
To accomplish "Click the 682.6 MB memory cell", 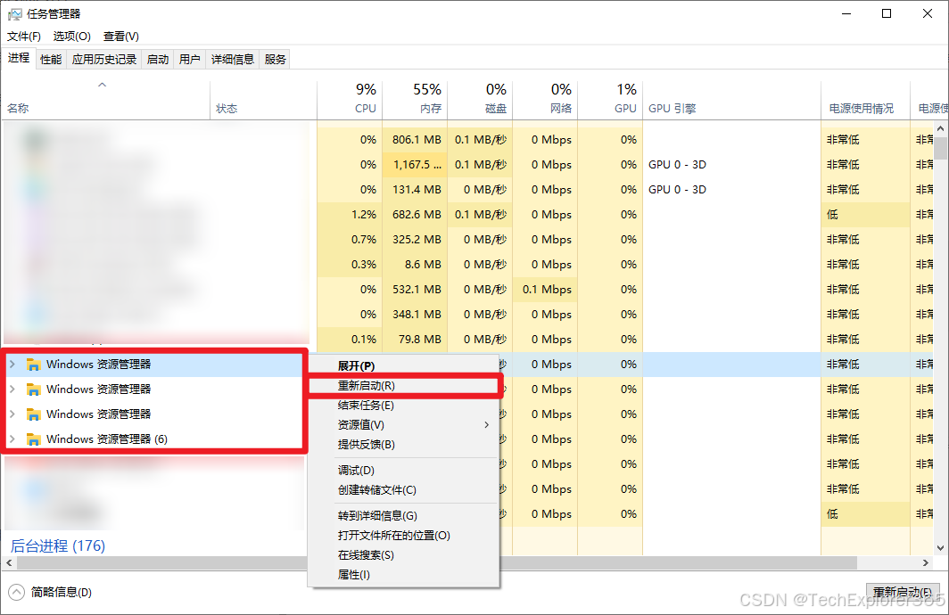I will (x=417, y=215).
